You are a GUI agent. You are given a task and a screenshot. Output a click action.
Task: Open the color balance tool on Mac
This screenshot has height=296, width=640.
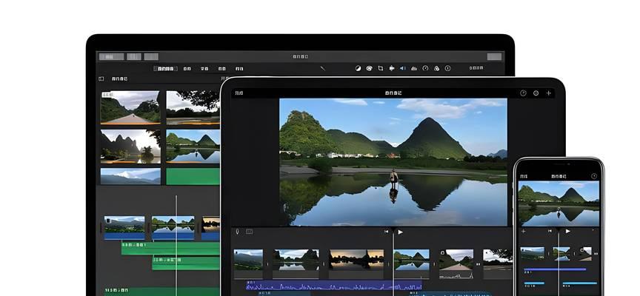coord(358,69)
